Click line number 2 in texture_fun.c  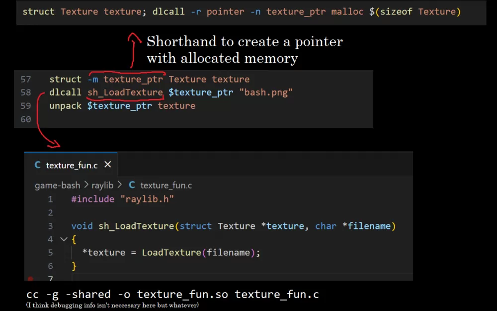coord(50,212)
